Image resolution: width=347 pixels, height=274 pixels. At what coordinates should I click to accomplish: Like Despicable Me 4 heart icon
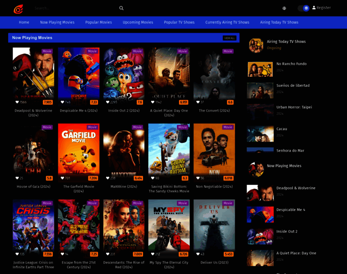click(x=63, y=102)
